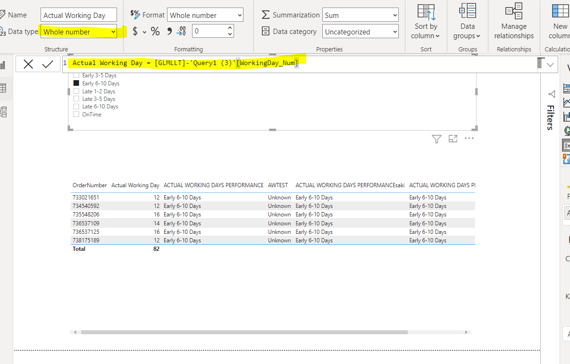Image resolution: width=570 pixels, height=364 pixels.
Task: Open Data groups button
Action: click(x=468, y=22)
